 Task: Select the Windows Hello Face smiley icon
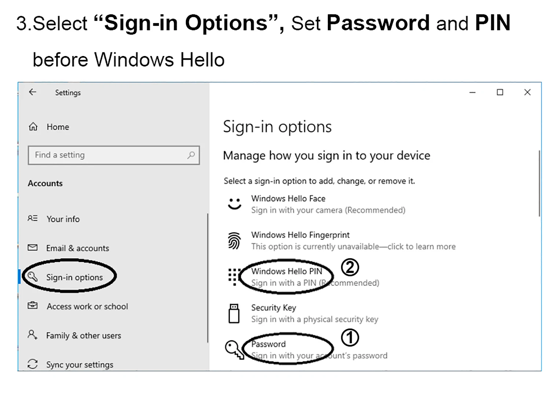coord(234,204)
